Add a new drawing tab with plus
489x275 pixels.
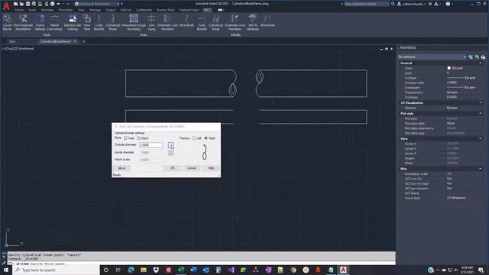[83, 41]
